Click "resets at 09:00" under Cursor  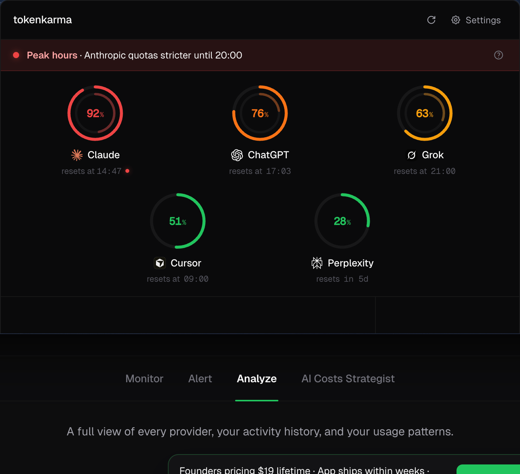pyautogui.click(x=178, y=279)
